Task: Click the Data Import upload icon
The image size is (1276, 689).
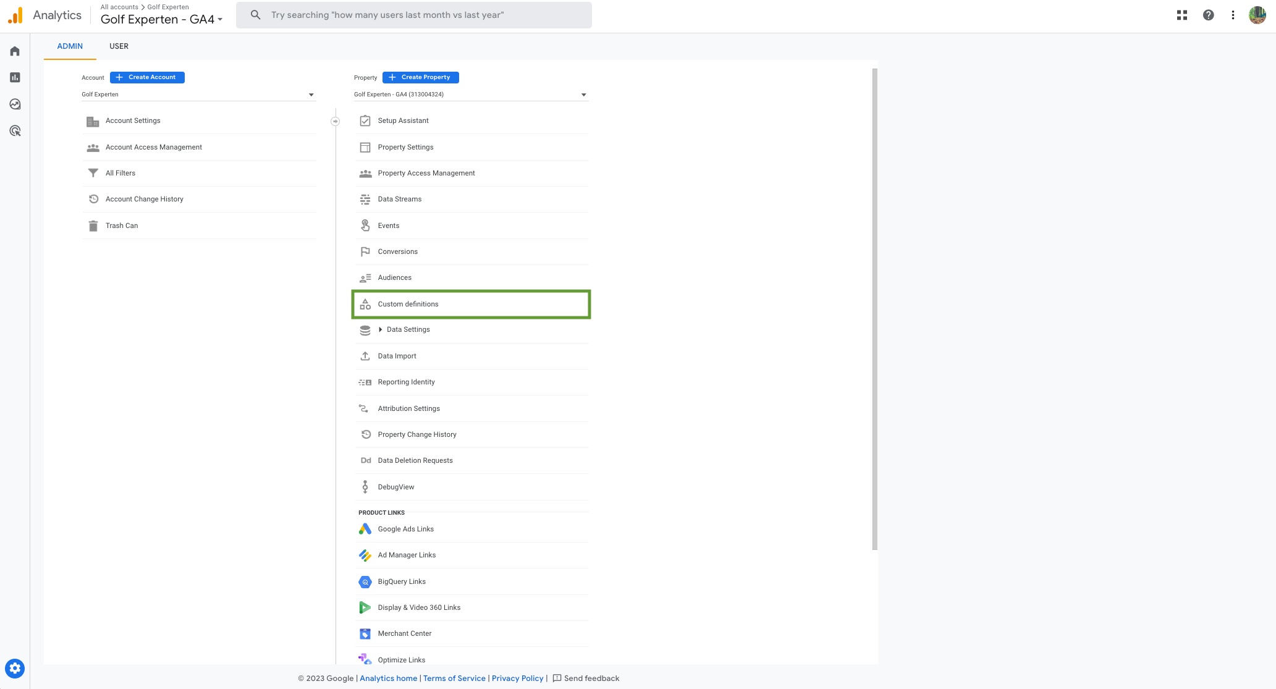Action: click(x=365, y=356)
